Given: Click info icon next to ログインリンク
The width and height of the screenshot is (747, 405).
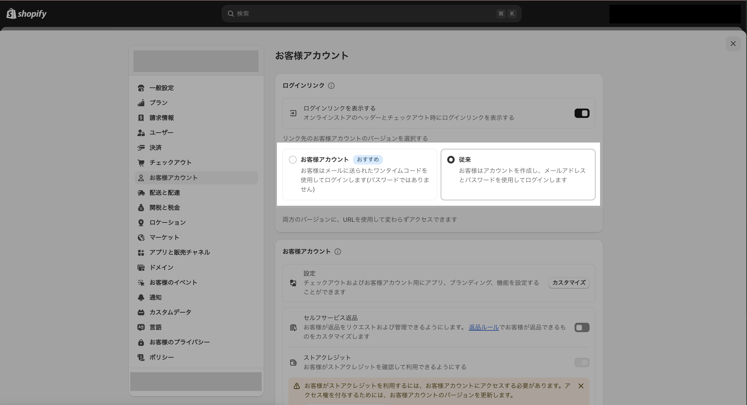Looking at the screenshot, I should pyautogui.click(x=331, y=86).
